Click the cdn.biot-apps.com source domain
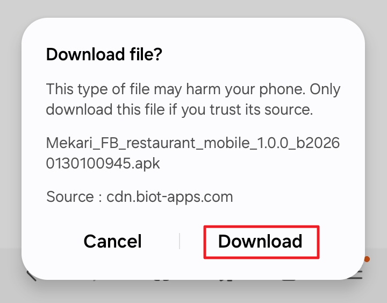 170,196
